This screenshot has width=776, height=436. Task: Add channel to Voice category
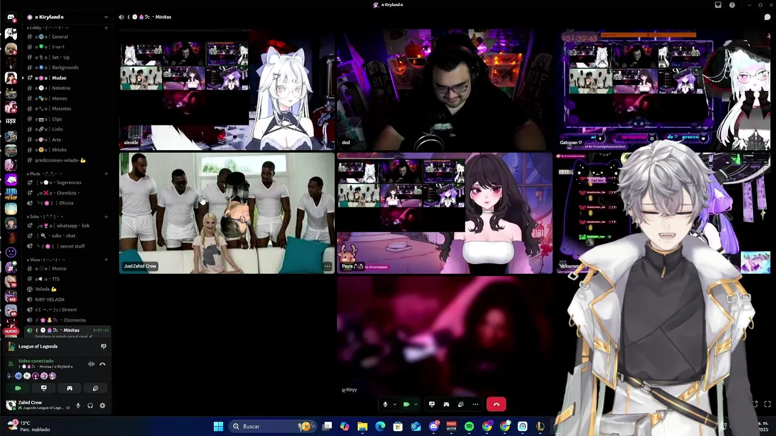coord(106,260)
